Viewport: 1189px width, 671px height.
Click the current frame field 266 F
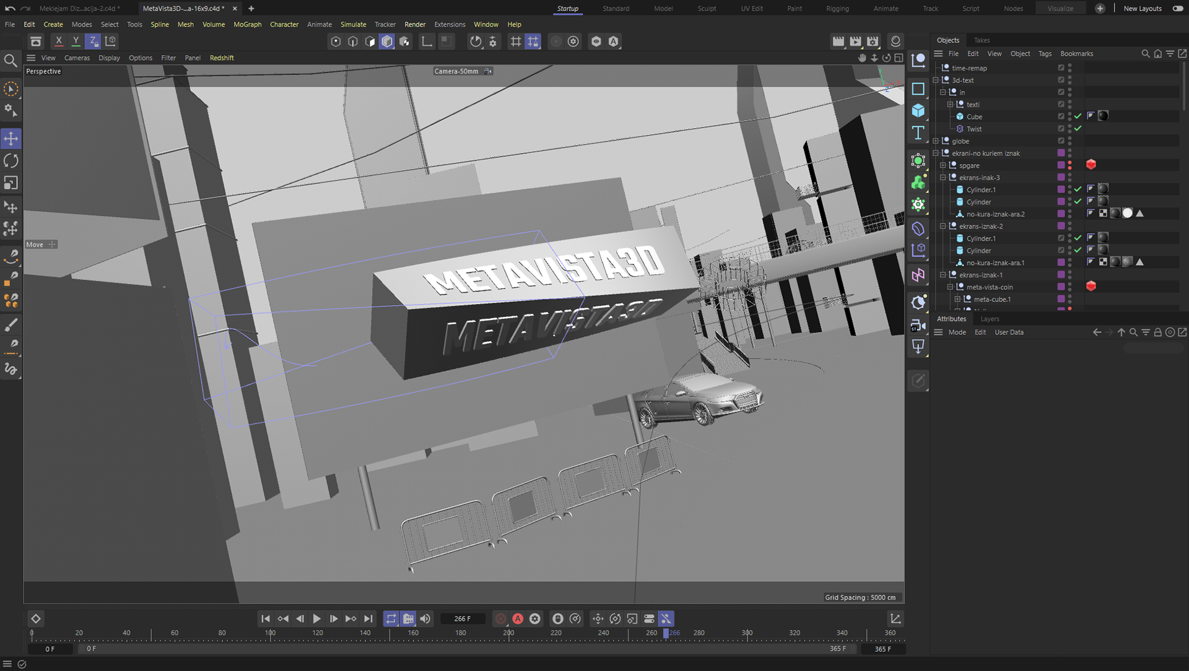462,618
